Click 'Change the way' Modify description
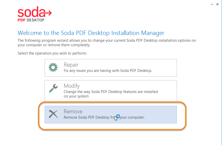This screenshot has height=145, width=222. click(111, 92)
